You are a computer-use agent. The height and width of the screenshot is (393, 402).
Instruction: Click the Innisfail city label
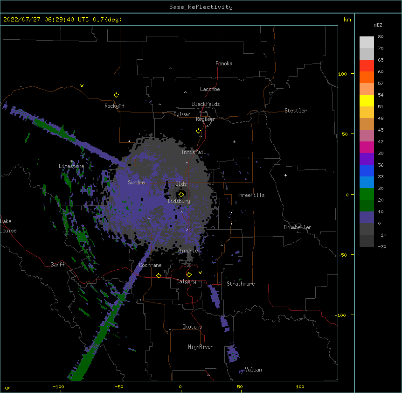click(x=194, y=152)
